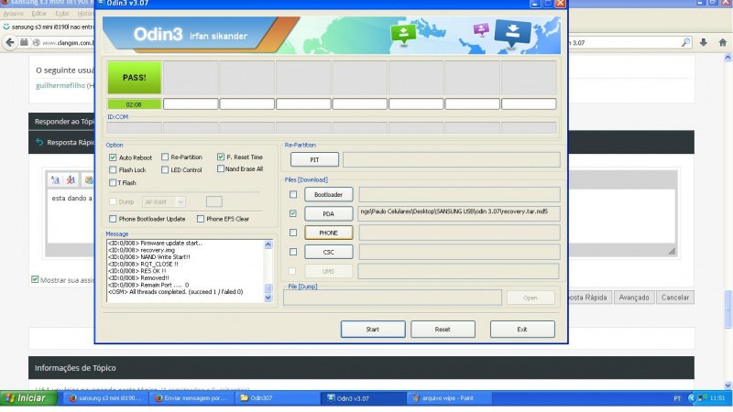
Task: Select the sansung s3 mini browser tab
Action: point(49,27)
